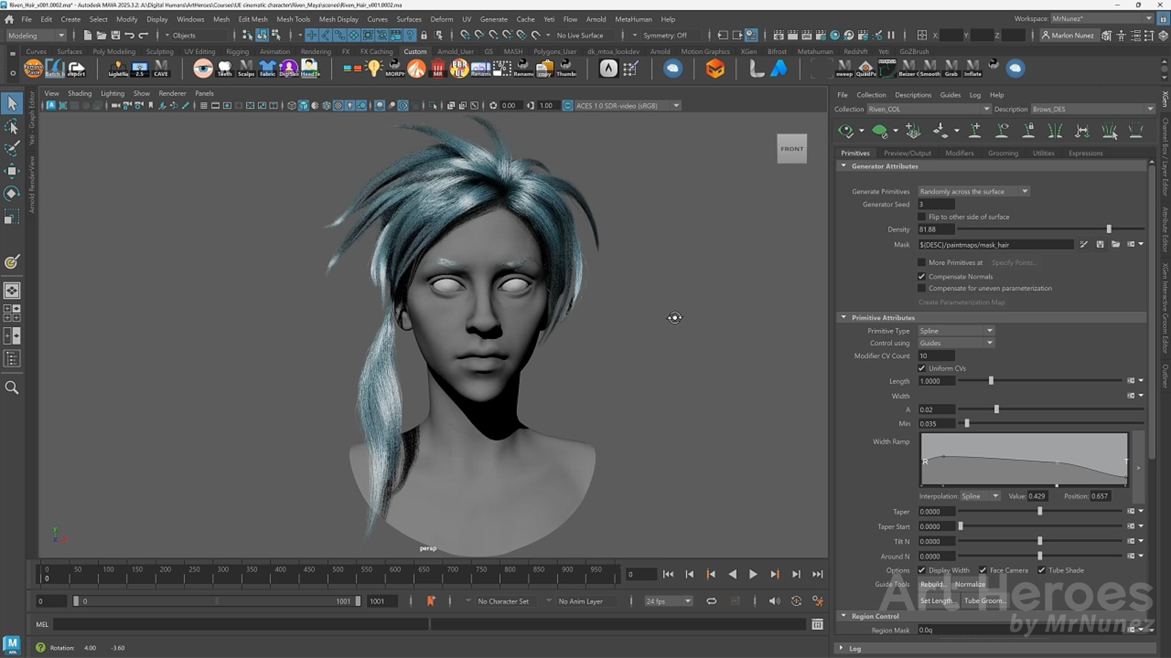1171x658 pixels.
Task: Collapse the Primitive Attributes section
Action: coord(843,317)
